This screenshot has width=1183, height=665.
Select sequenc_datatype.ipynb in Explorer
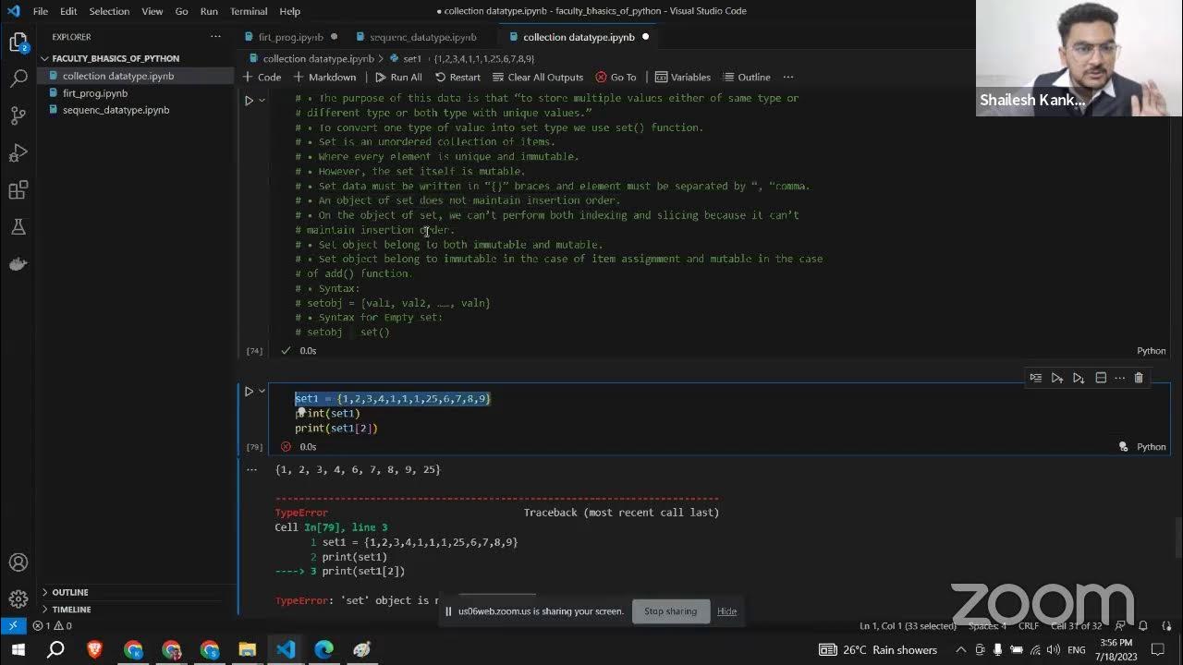coord(135,110)
